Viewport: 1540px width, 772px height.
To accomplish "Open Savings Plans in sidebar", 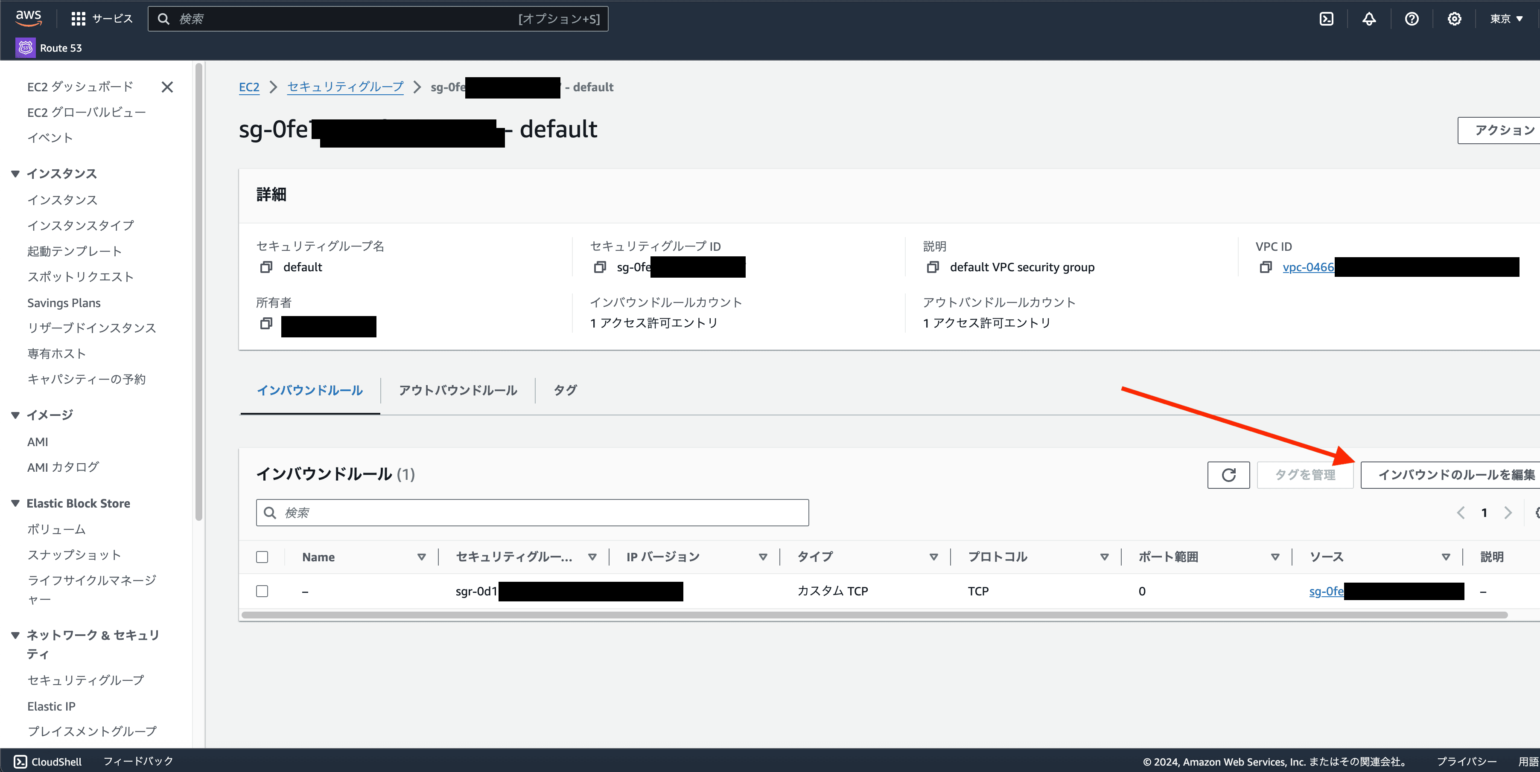I will [x=64, y=303].
